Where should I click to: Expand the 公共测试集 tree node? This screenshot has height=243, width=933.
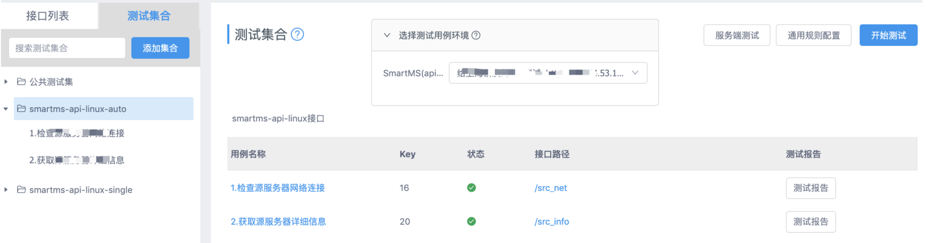click(6, 82)
